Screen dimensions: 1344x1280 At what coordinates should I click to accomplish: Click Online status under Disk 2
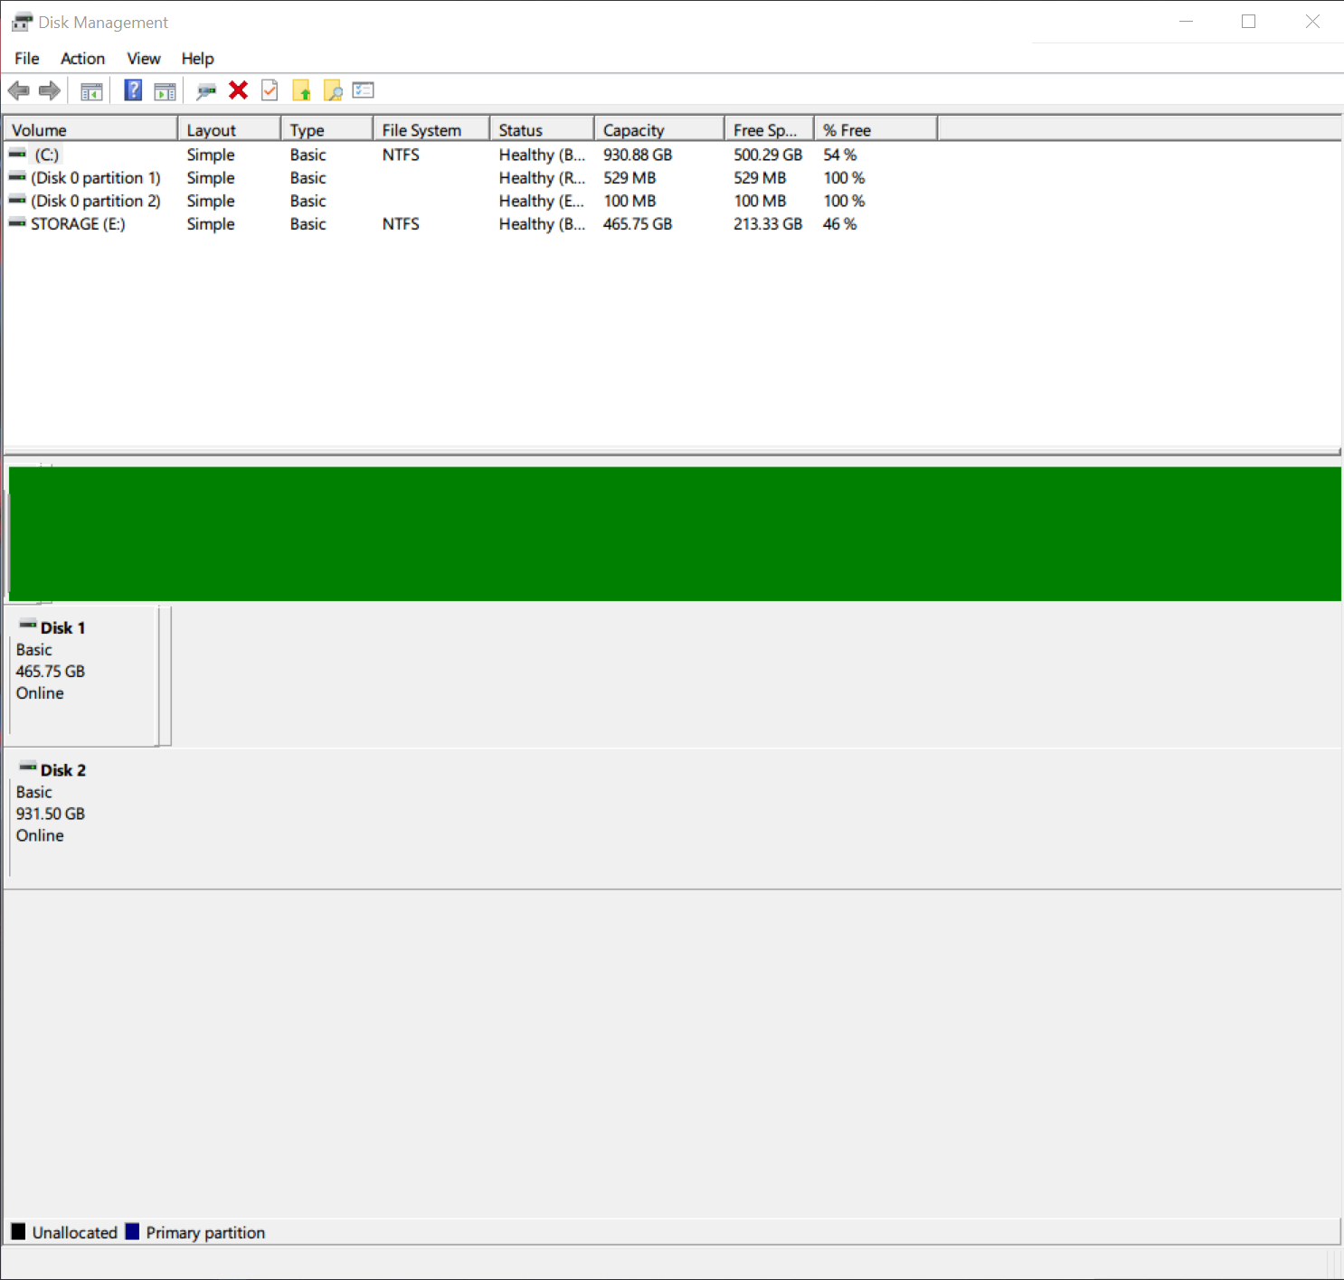coord(40,835)
